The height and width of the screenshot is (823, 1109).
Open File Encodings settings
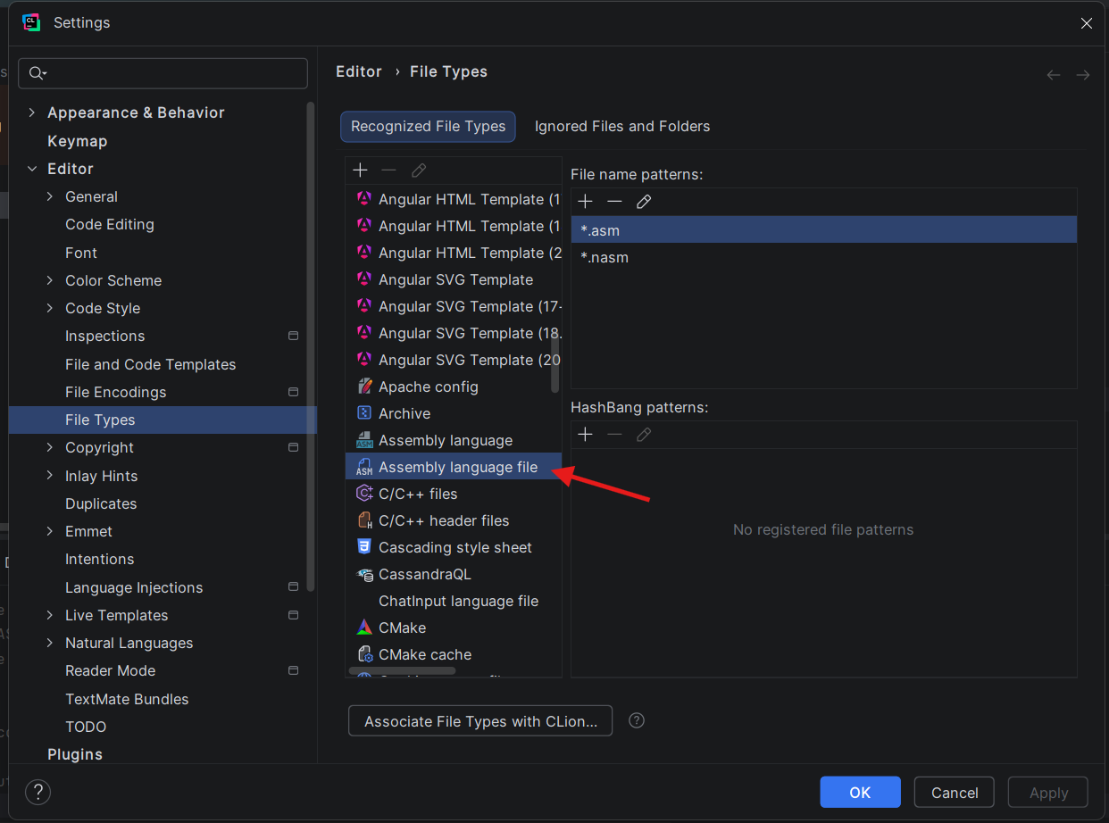115,392
